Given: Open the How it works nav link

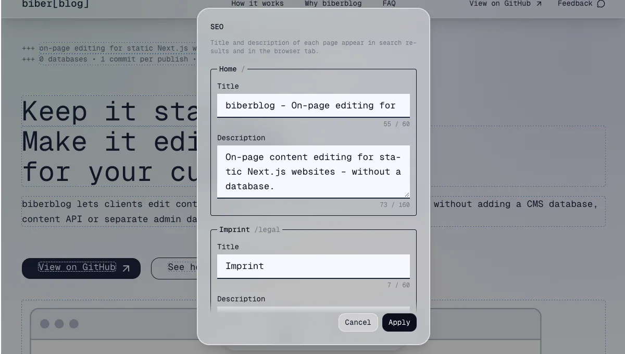Looking at the screenshot, I should (257, 4).
